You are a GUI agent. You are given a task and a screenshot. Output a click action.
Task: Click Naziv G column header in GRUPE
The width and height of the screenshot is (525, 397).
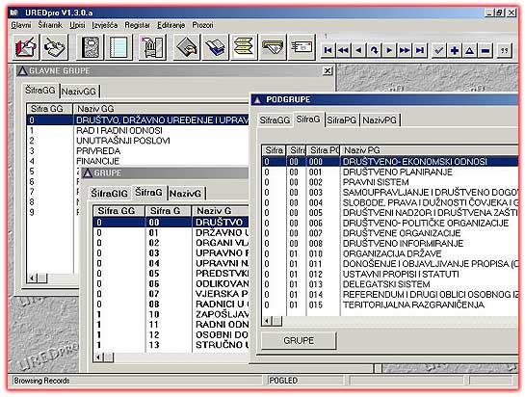tap(221, 211)
